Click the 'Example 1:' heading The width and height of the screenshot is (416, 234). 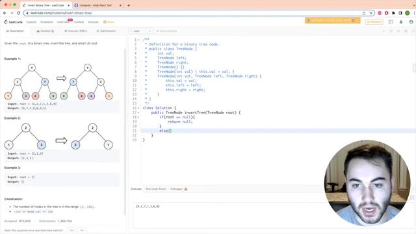(x=12, y=58)
